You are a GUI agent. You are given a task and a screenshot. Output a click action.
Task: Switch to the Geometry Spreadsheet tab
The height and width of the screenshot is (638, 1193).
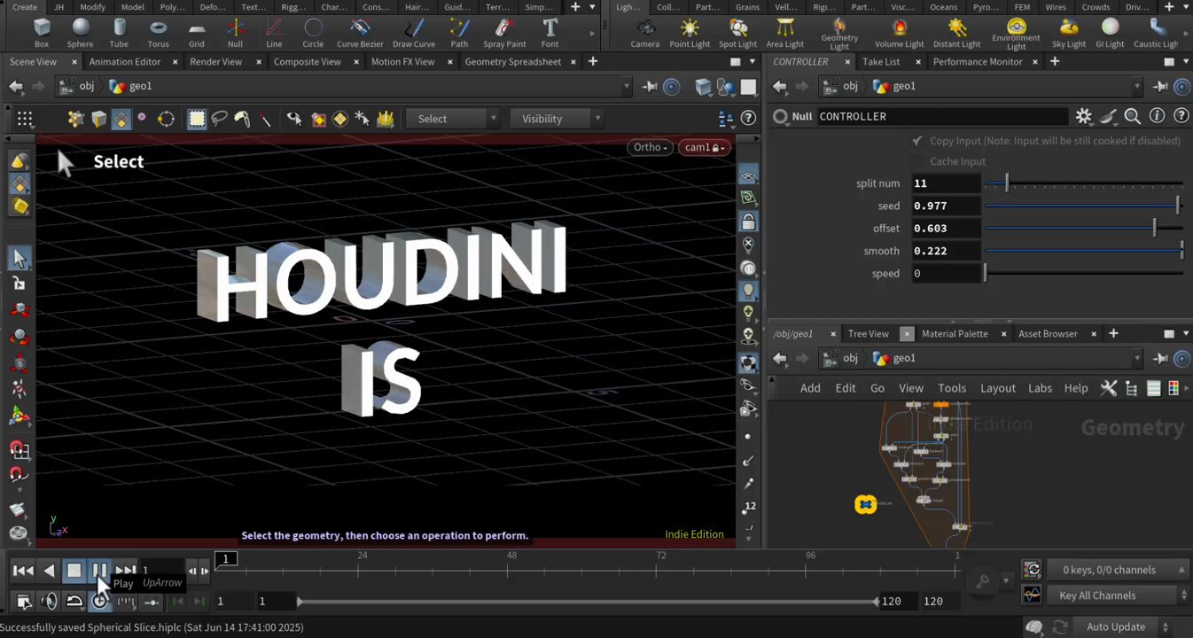pyautogui.click(x=512, y=62)
